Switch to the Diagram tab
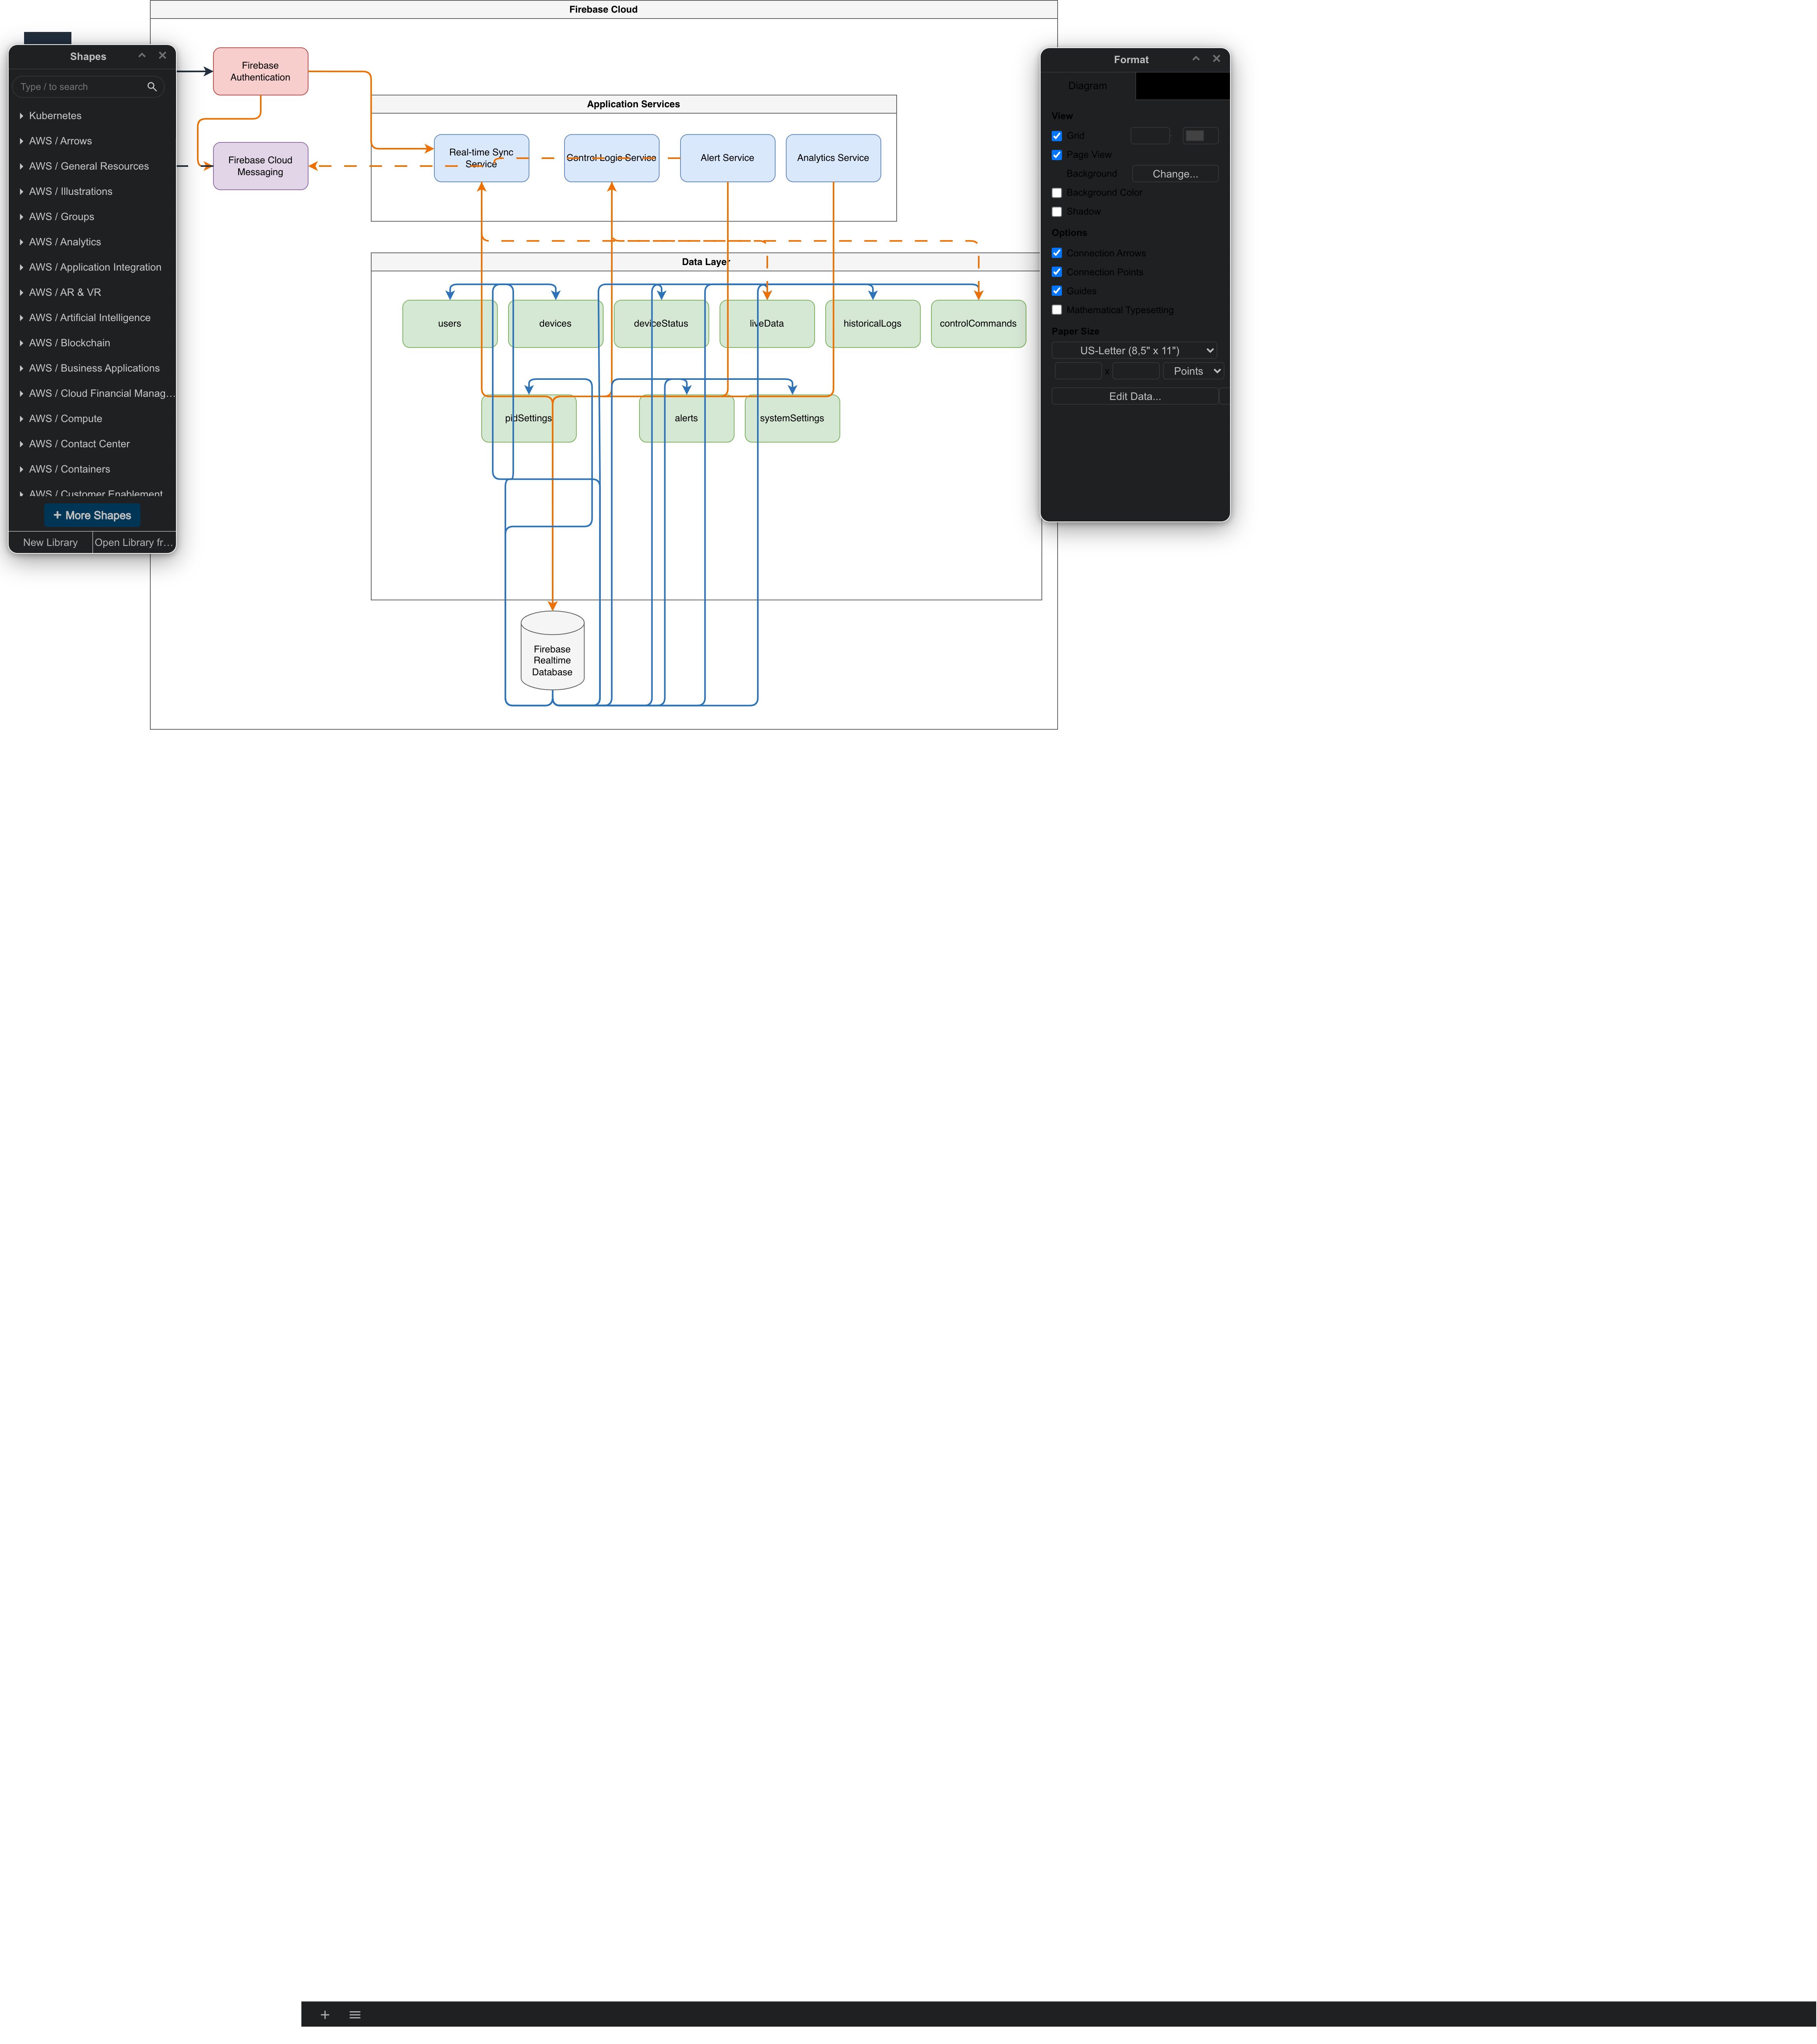The width and height of the screenshot is (1817, 2044). [1088, 86]
